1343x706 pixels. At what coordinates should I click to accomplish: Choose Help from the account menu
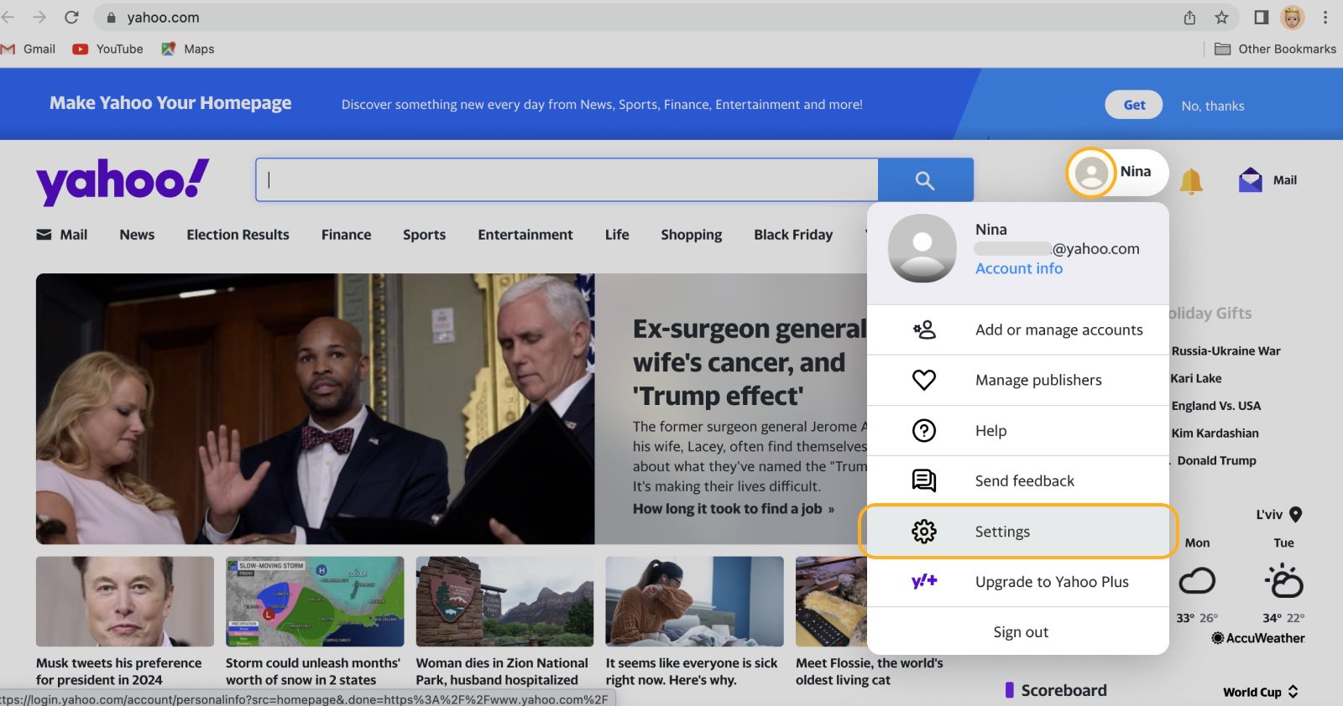(1018, 430)
